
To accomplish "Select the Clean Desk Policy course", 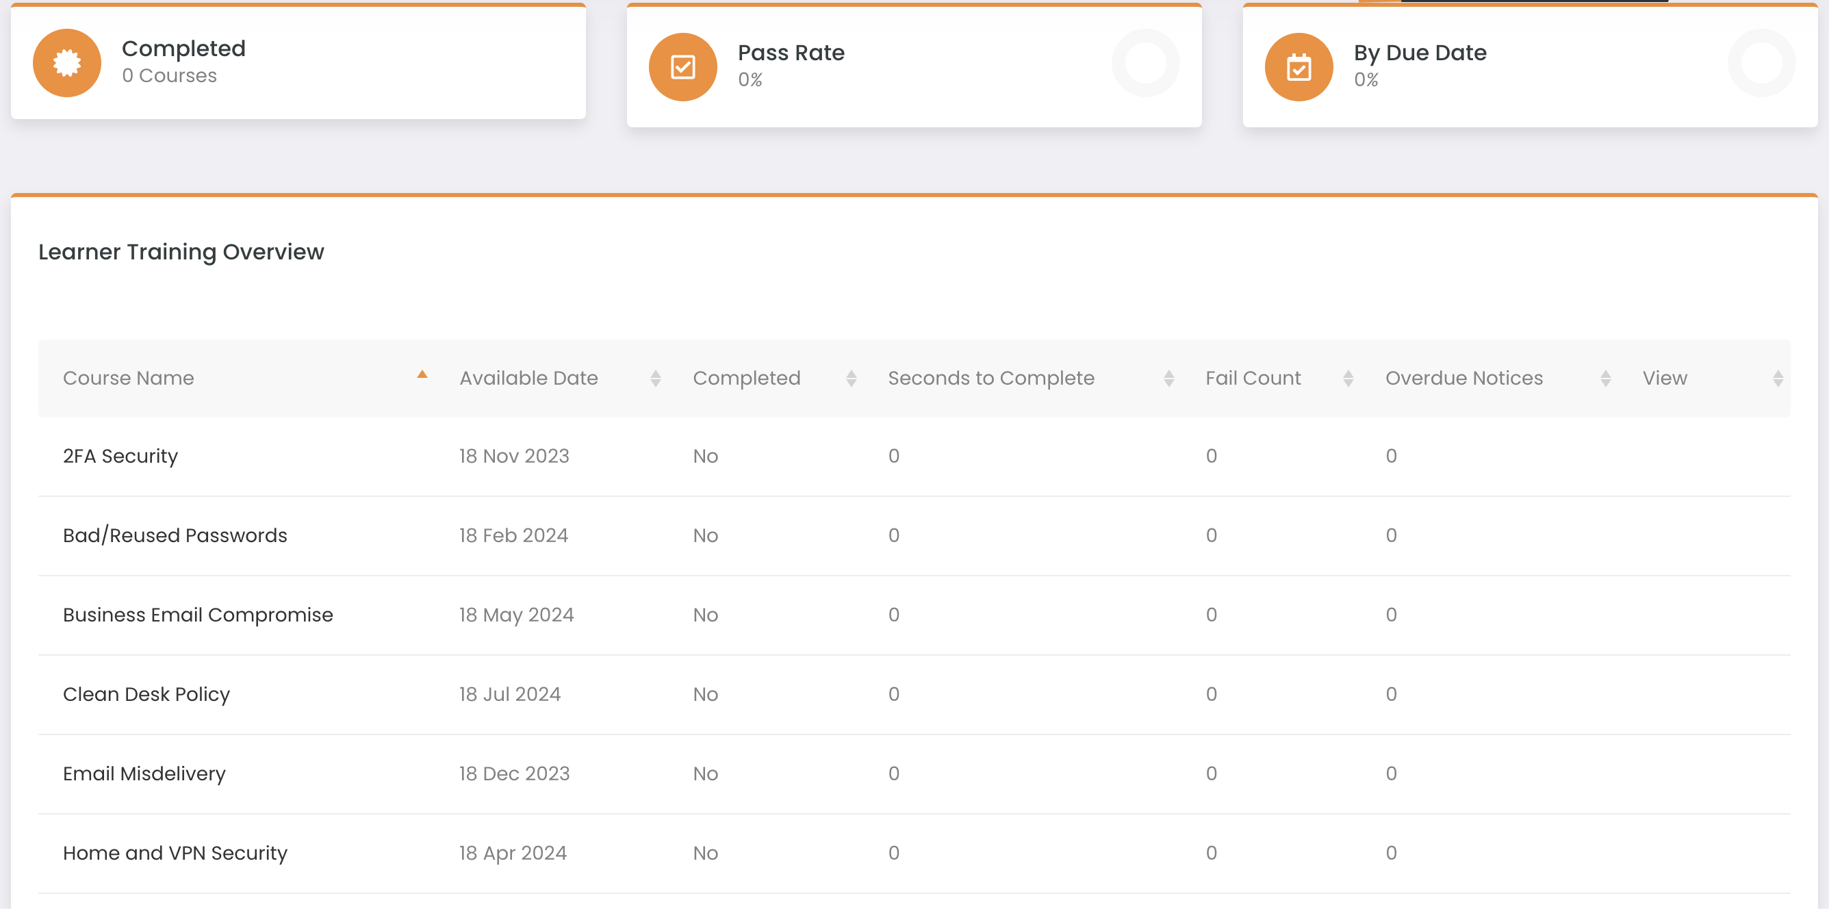I will (x=146, y=695).
